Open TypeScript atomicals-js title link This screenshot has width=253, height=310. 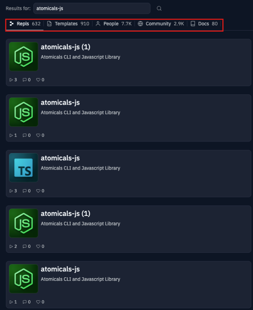coord(60,158)
